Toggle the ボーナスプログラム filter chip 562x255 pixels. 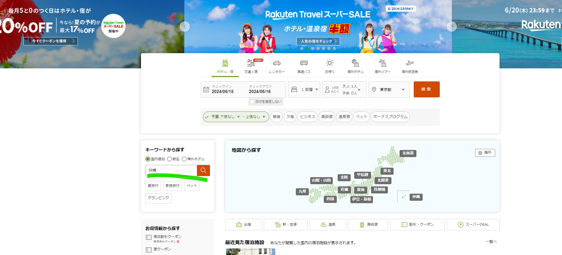[x=390, y=117]
